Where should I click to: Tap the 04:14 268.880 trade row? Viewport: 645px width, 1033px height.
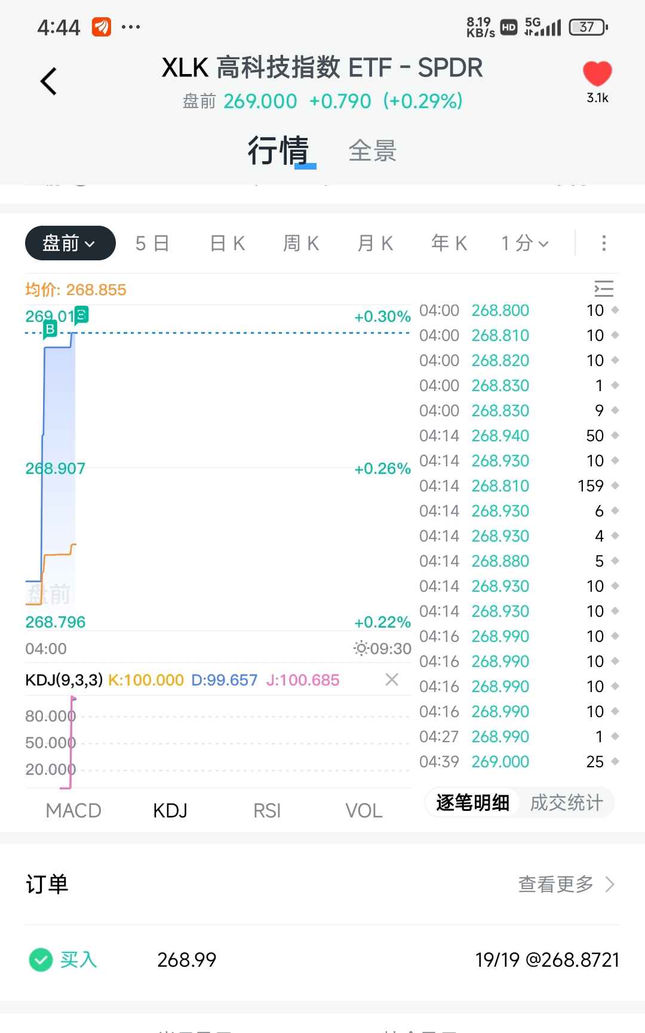tap(519, 561)
